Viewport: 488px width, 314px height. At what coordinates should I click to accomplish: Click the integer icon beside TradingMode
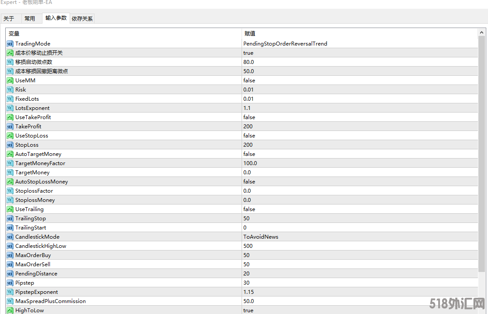tap(10, 44)
